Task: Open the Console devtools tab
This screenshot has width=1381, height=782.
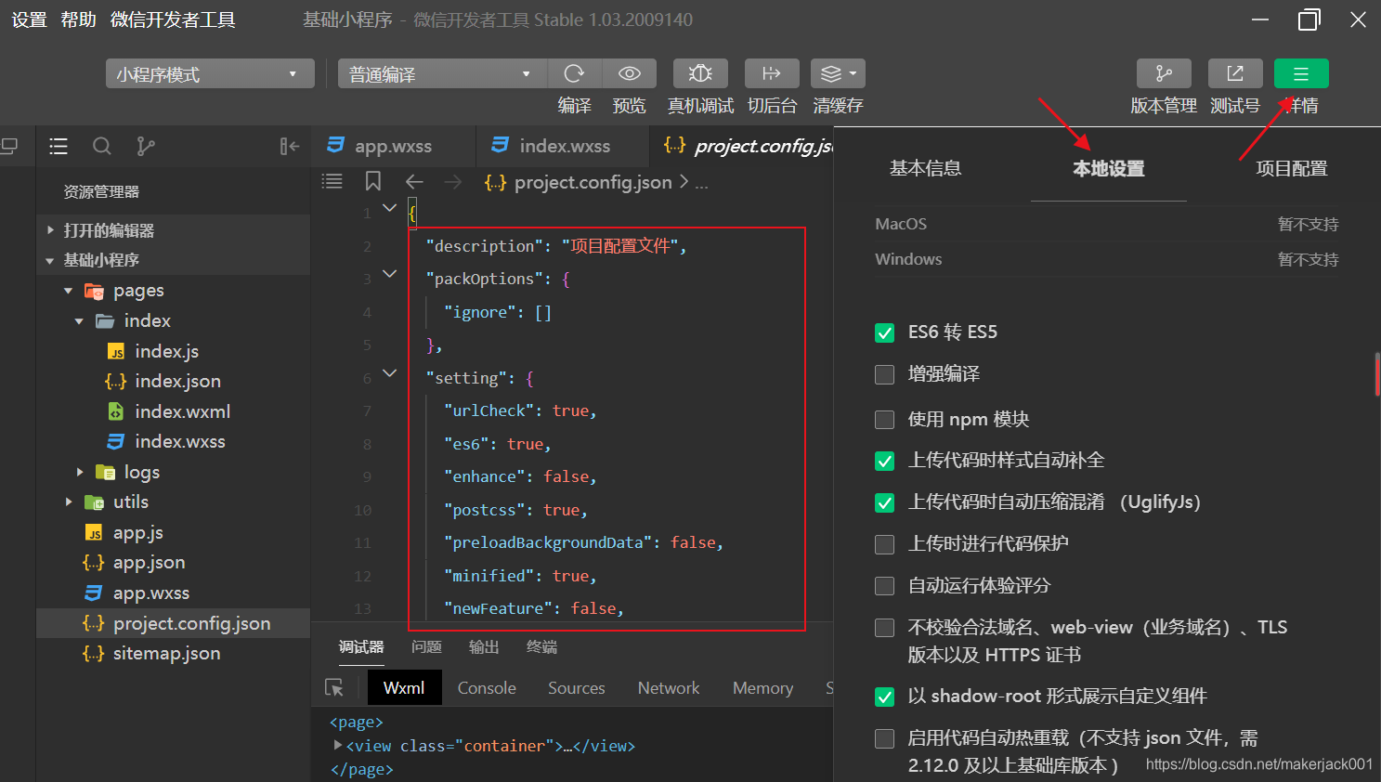Action: pos(487,688)
